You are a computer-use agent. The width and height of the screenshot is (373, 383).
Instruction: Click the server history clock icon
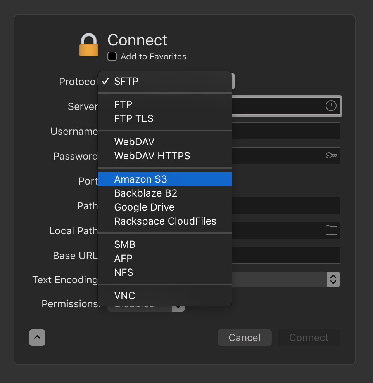[x=331, y=106]
